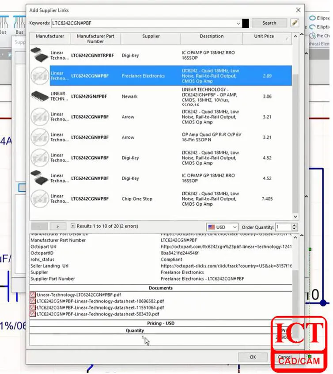The height and width of the screenshot is (374, 333).
Task: Select the Newark LTC6242IGN#PBF row
Action: coord(161,96)
